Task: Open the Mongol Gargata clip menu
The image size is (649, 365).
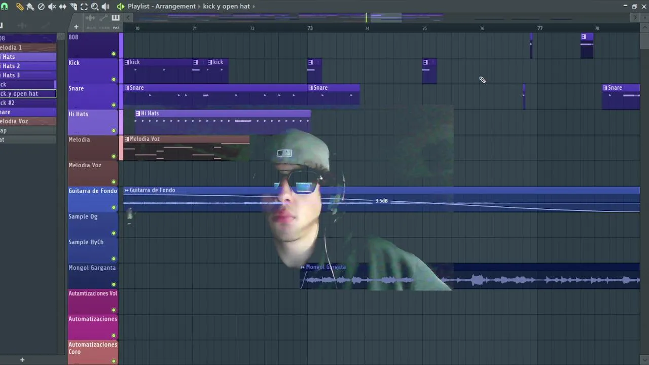Action: [303, 267]
